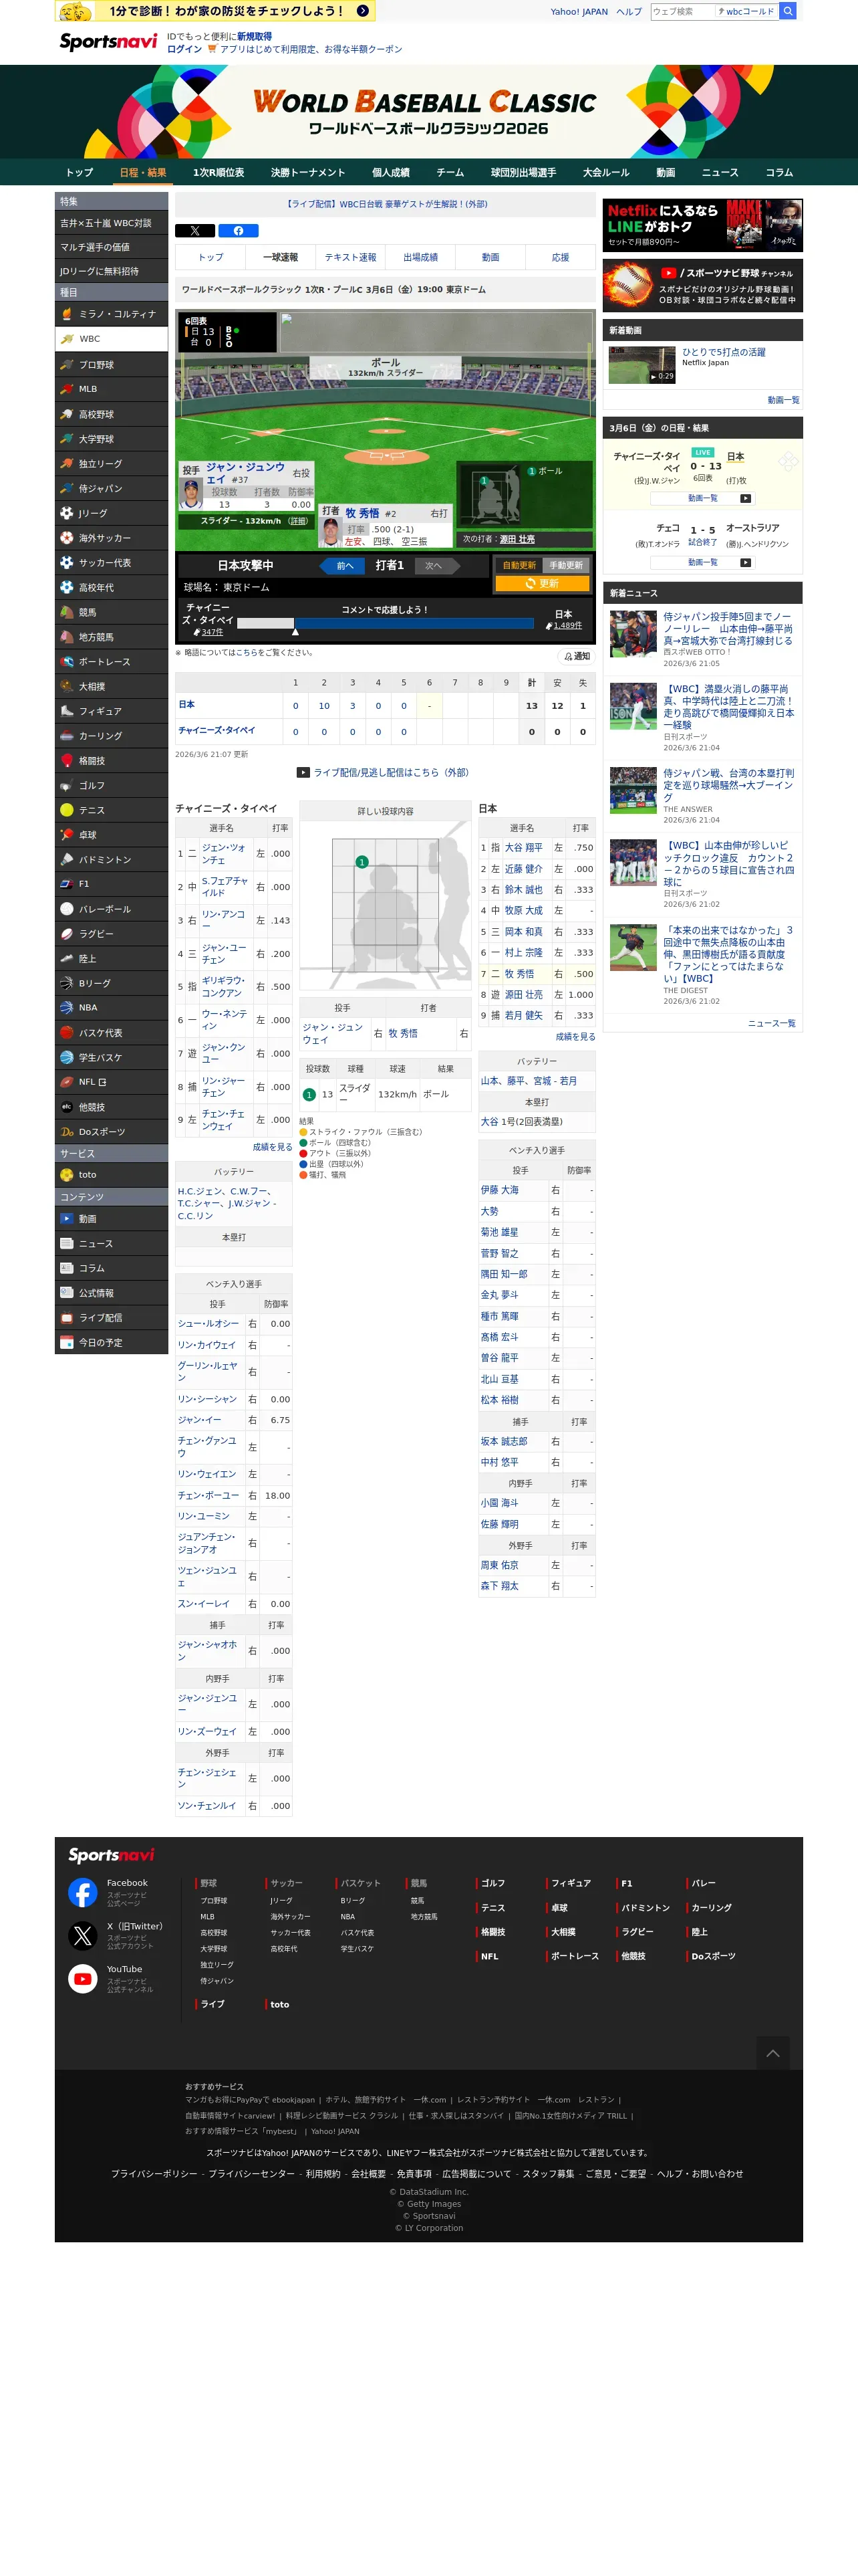This screenshot has width=858, height=2576.
Task: Select the ゴルフ sidebar icon
Action: point(67,785)
